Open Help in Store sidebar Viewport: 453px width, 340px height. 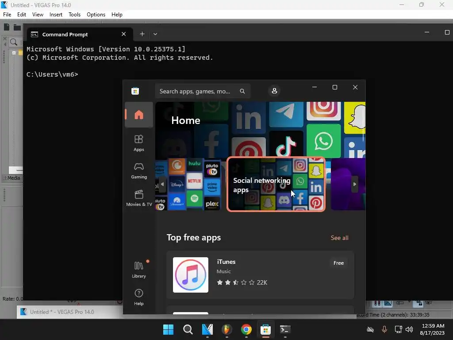click(138, 297)
